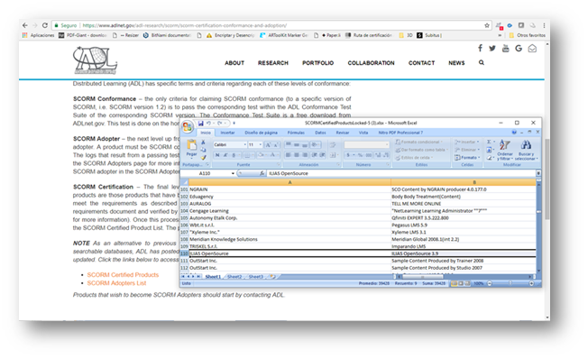588x359 pixels.
Task: Click the Excel help question icon
Action: 514,132
